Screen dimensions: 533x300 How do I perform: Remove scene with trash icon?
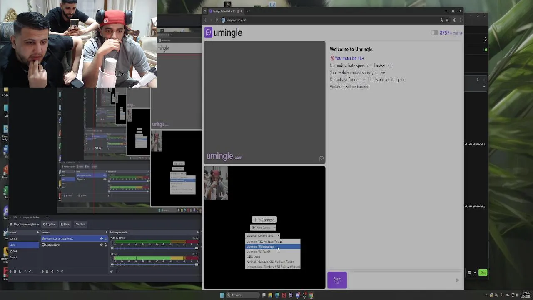point(15,271)
